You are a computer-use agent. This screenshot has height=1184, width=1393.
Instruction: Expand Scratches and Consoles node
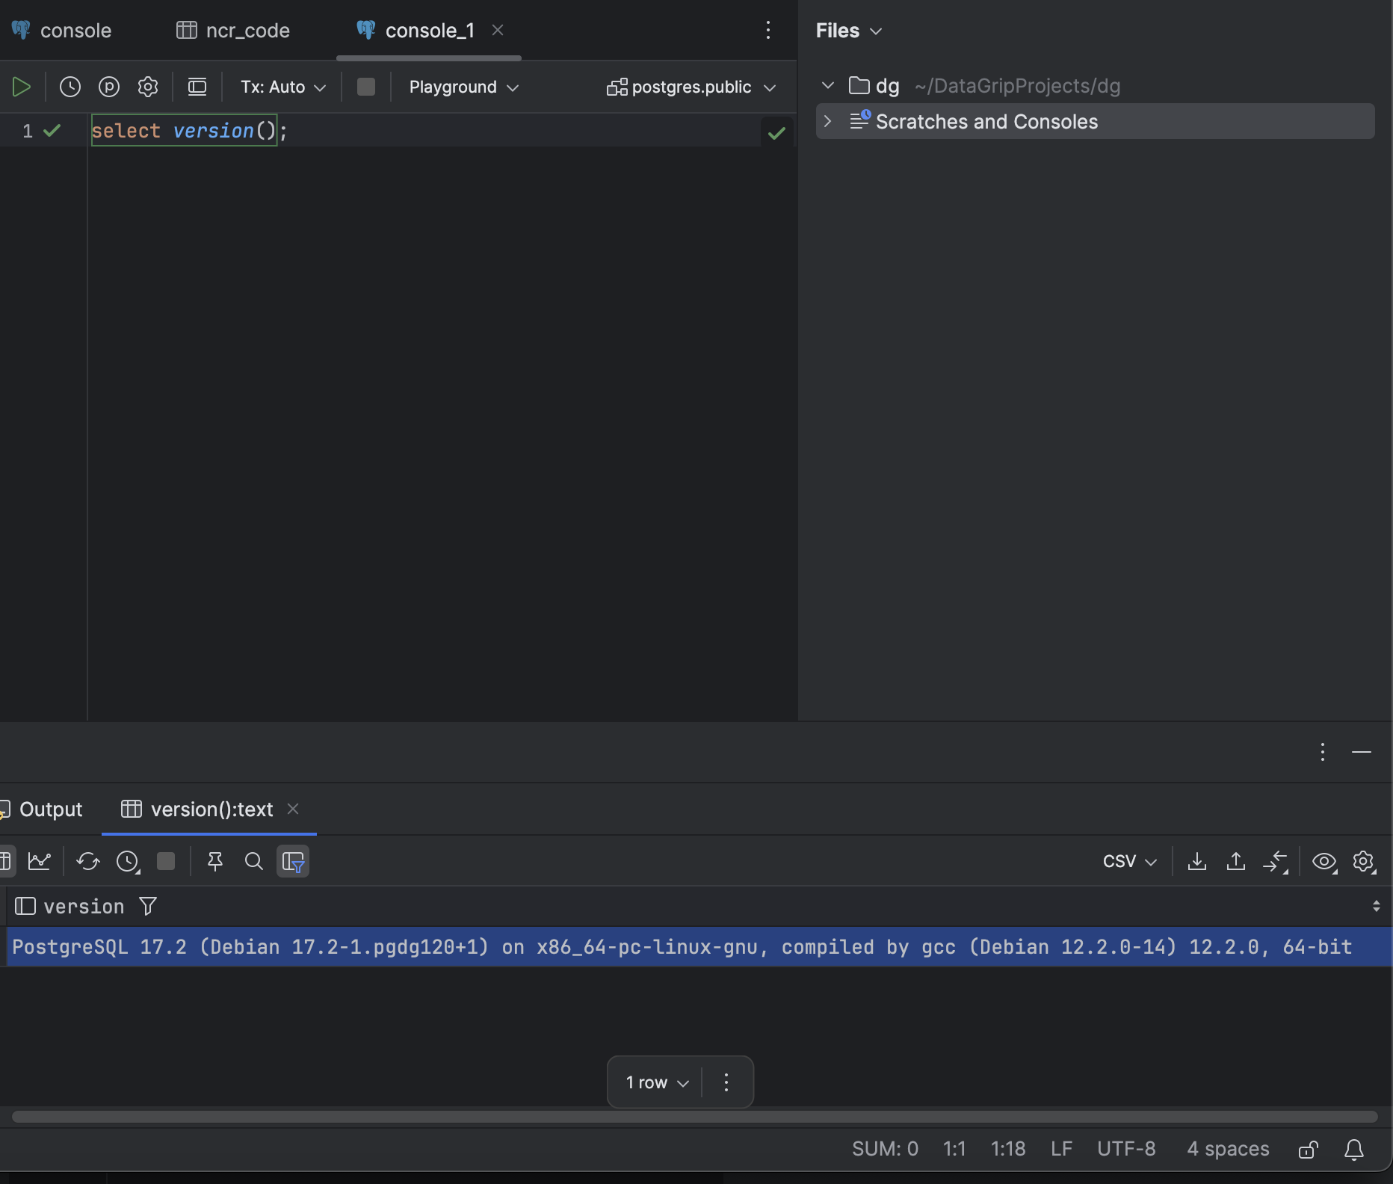pyautogui.click(x=827, y=122)
